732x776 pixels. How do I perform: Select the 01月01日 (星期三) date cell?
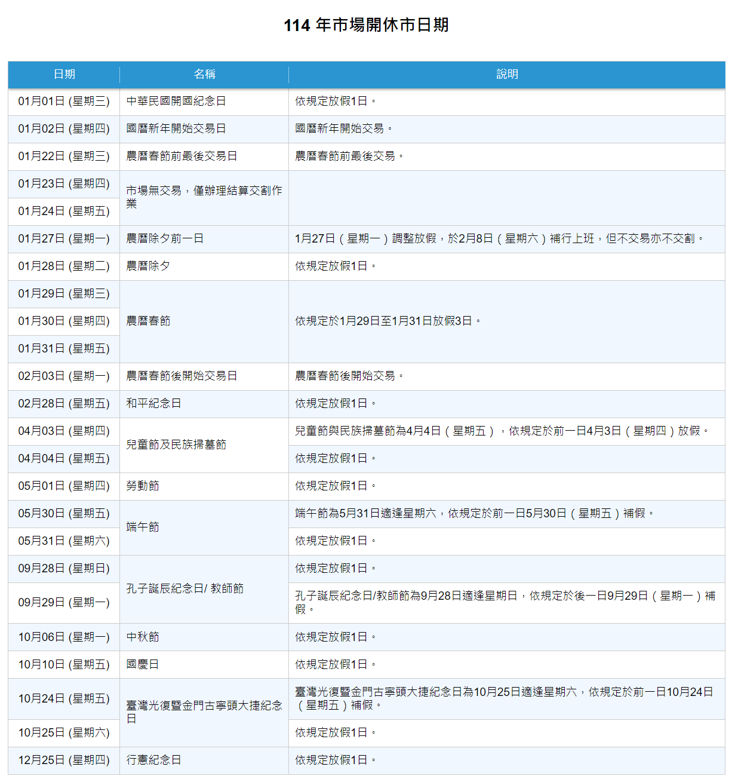pyautogui.click(x=64, y=102)
